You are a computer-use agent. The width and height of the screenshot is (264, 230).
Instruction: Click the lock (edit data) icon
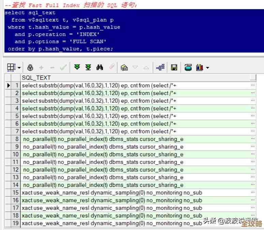(x=30, y=68)
